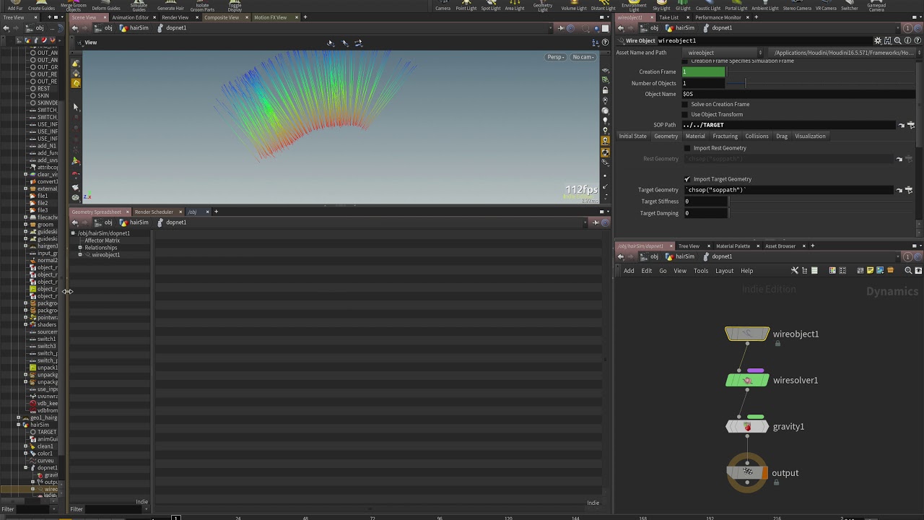Expand the Relationships entry in spreadsheet tree
Viewport: 924px width, 520px height.
(80, 248)
